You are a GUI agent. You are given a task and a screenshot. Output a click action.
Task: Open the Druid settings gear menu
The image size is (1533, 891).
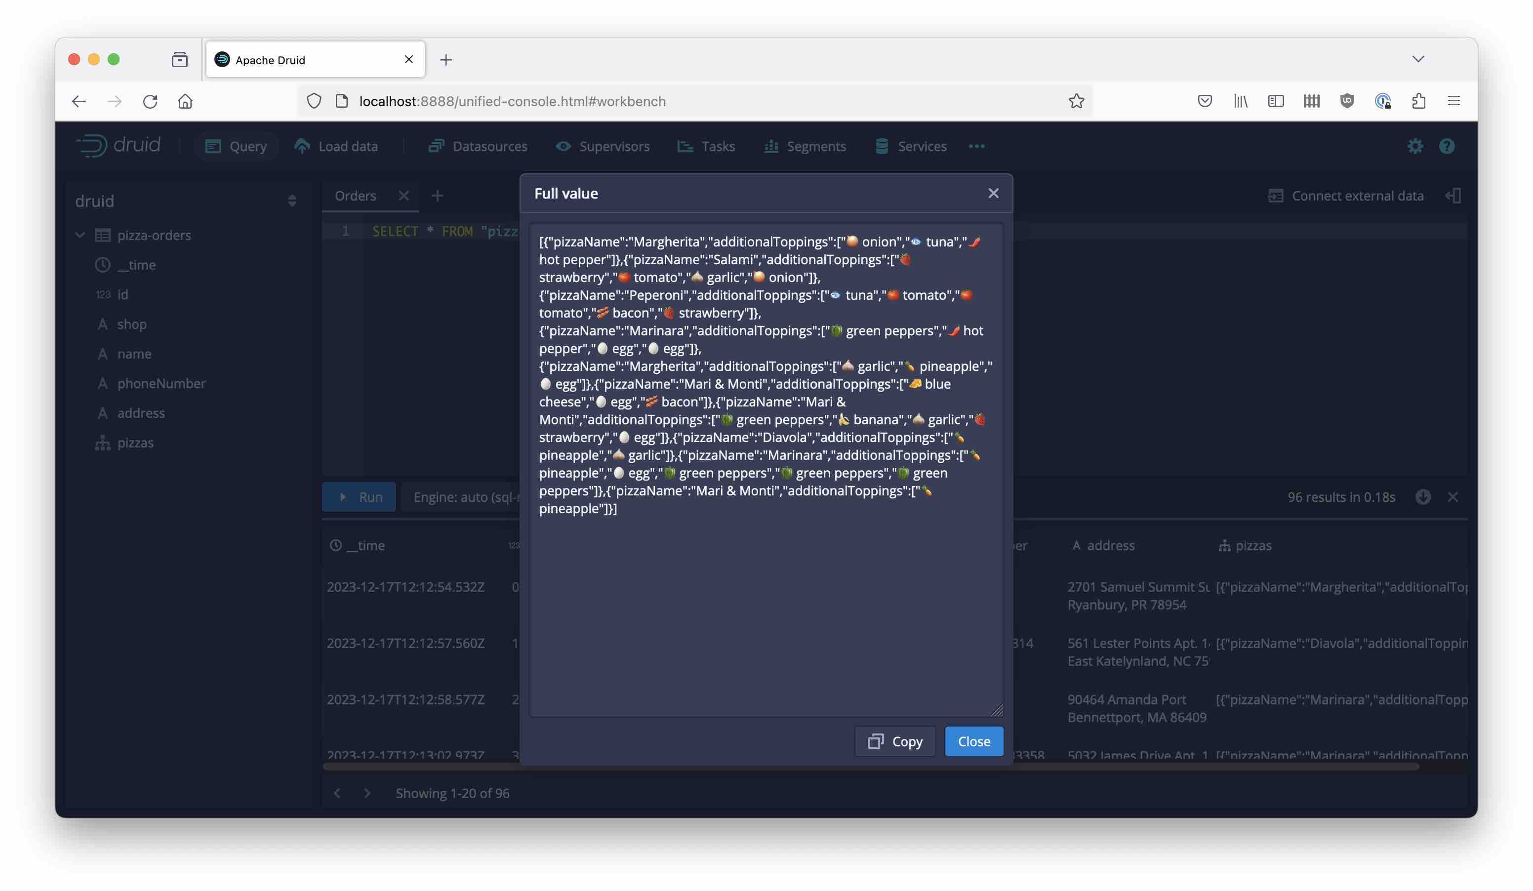click(x=1415, y=147)
